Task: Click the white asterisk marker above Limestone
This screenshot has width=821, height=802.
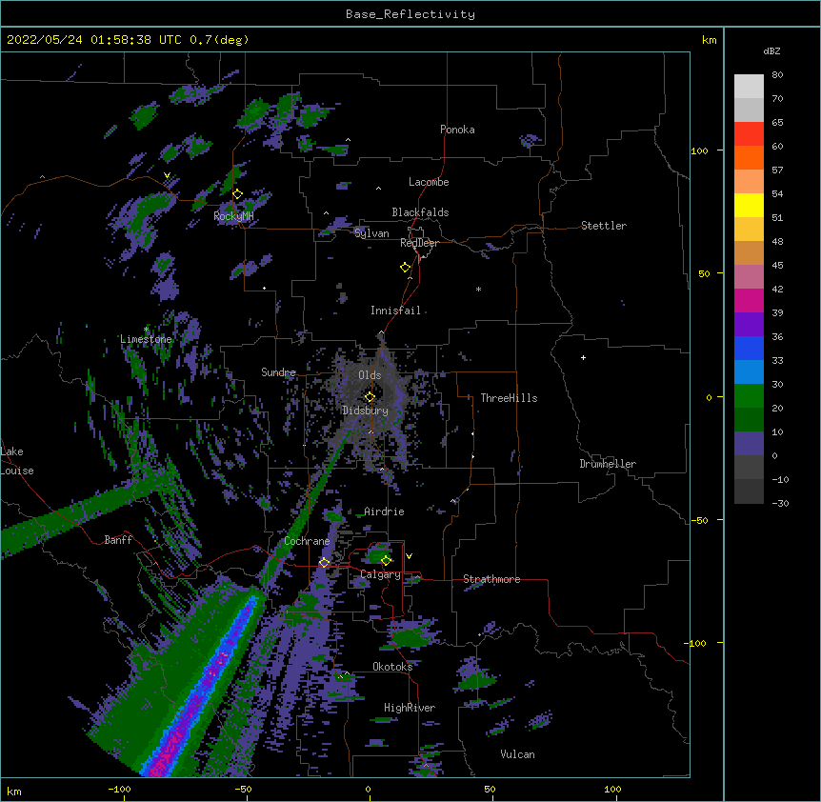Action: pos(146,330)
